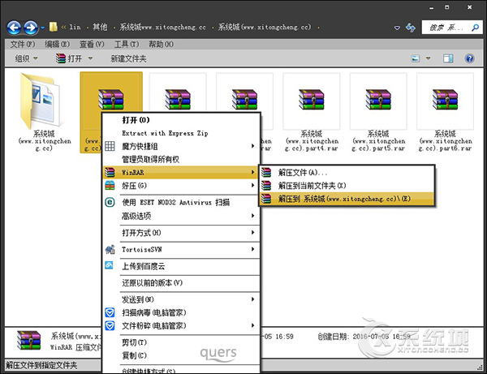This screenshot has height=374, width=487.
Task: Select the part6.rar archive icon
Action: pyautogui.click(x=445, y=99)
